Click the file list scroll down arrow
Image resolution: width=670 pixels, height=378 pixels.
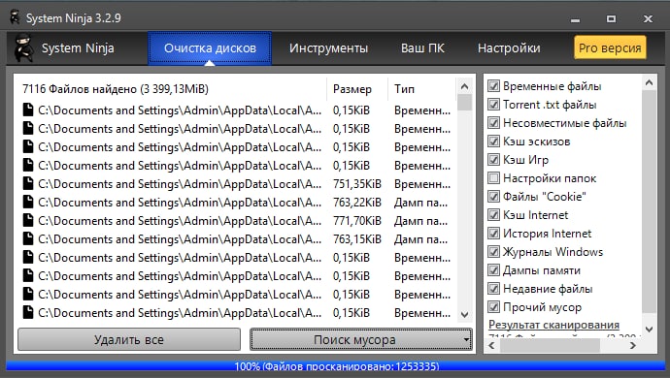tap(464, 315)
